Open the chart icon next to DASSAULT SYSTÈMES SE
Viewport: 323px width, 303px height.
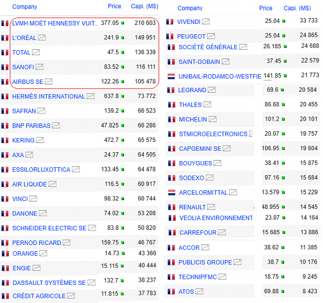pos(91,283)
